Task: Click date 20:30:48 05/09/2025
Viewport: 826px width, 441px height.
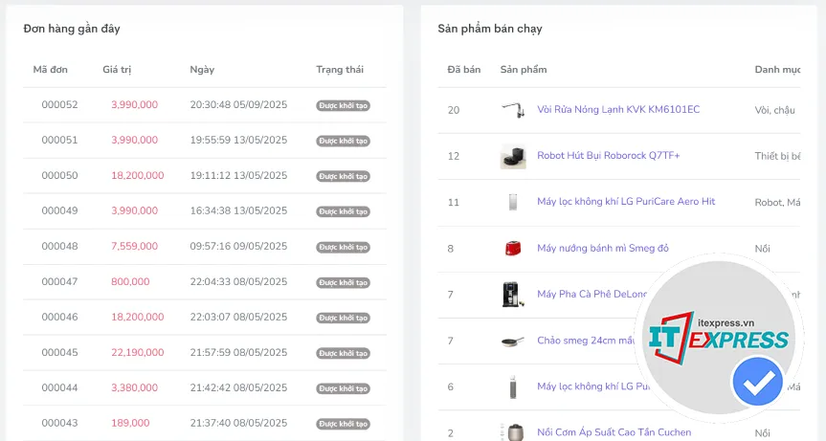Action: coord(238,104)
